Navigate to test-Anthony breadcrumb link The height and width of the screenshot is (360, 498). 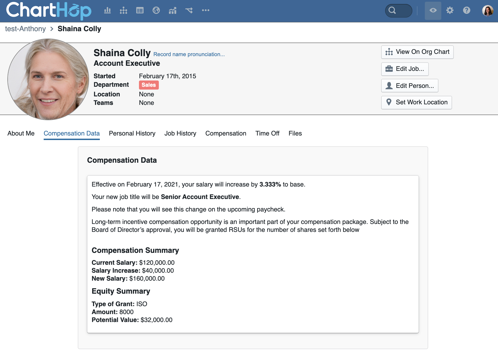point(26,29)
